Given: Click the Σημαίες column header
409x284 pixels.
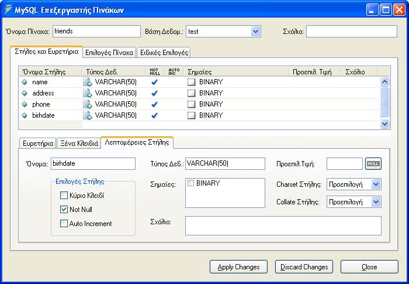Looking at the screenshot, I should click(236, 71).
